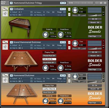Click Cimbalom Pedal Up Damp knob
The image size is (109, 108).
(45, 35)
